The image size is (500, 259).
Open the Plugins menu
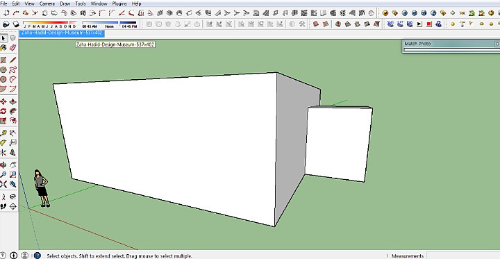119,4
